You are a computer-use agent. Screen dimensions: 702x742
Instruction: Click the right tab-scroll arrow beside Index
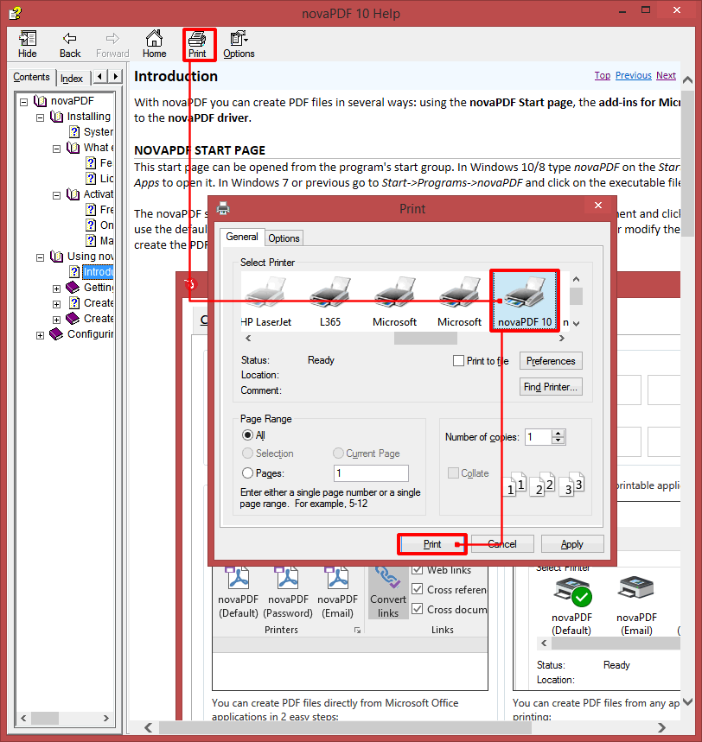pos(115,76)
